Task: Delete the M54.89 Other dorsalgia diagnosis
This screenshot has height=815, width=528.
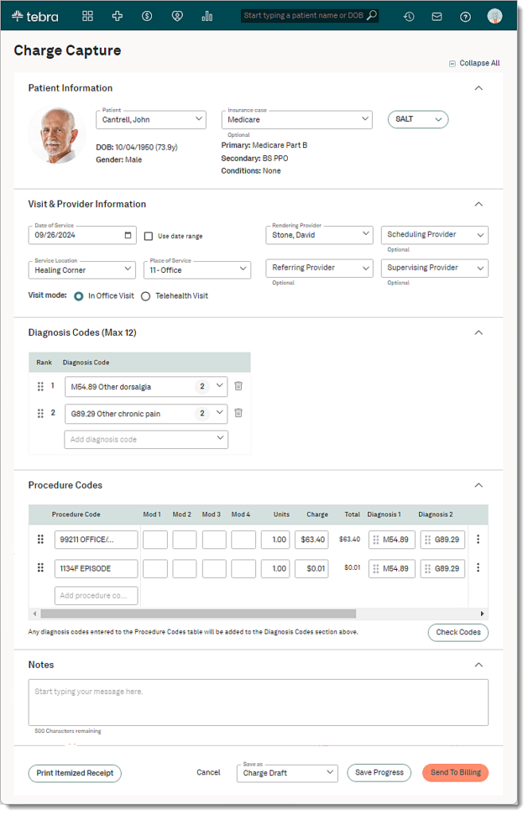Action: 239,386
